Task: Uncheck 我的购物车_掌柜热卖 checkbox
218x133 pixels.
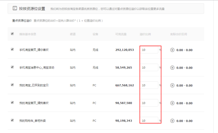Action: pos(12,120)
